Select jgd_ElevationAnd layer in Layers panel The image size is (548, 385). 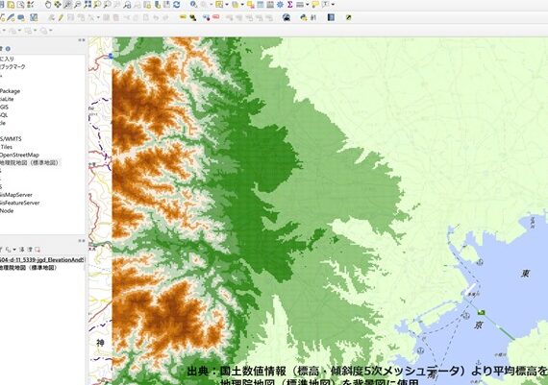tap(42, 259)
